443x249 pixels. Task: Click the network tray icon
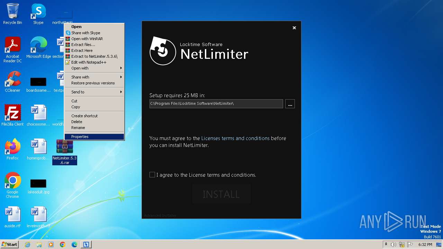402,245
